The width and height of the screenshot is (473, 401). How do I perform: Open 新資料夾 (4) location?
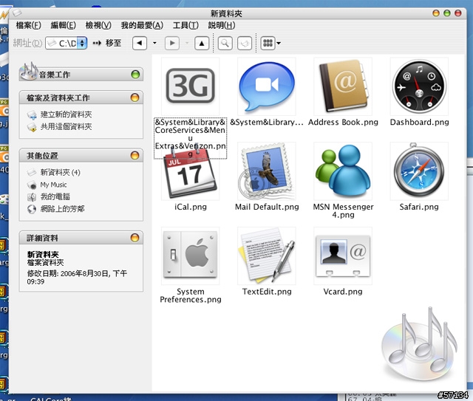coord(61,173)
